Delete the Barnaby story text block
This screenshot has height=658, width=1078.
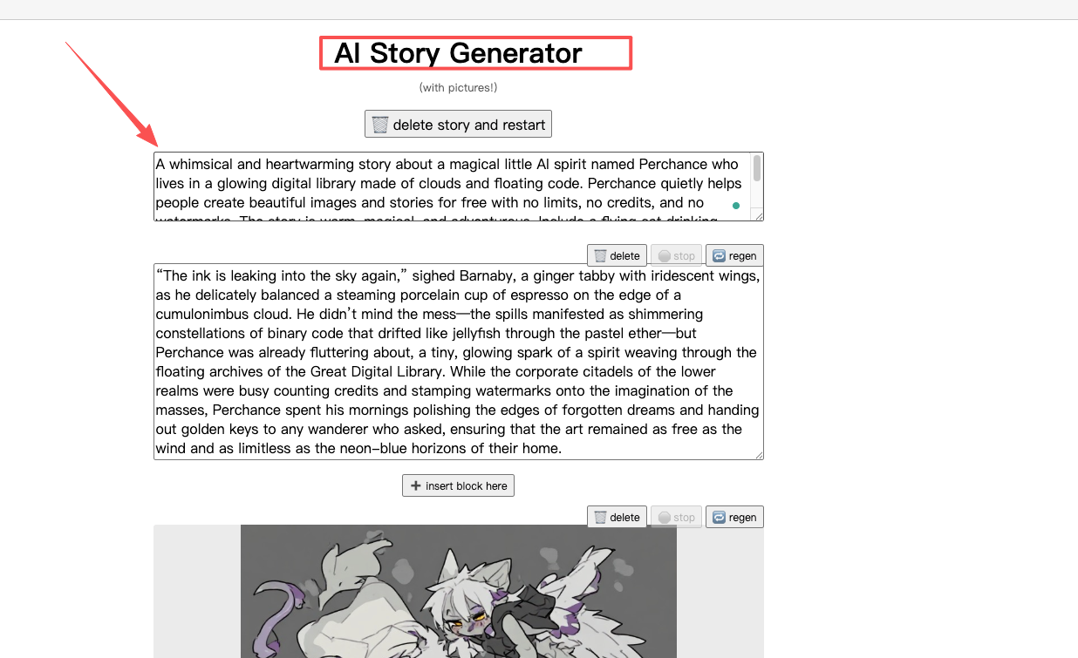point(617,255)
